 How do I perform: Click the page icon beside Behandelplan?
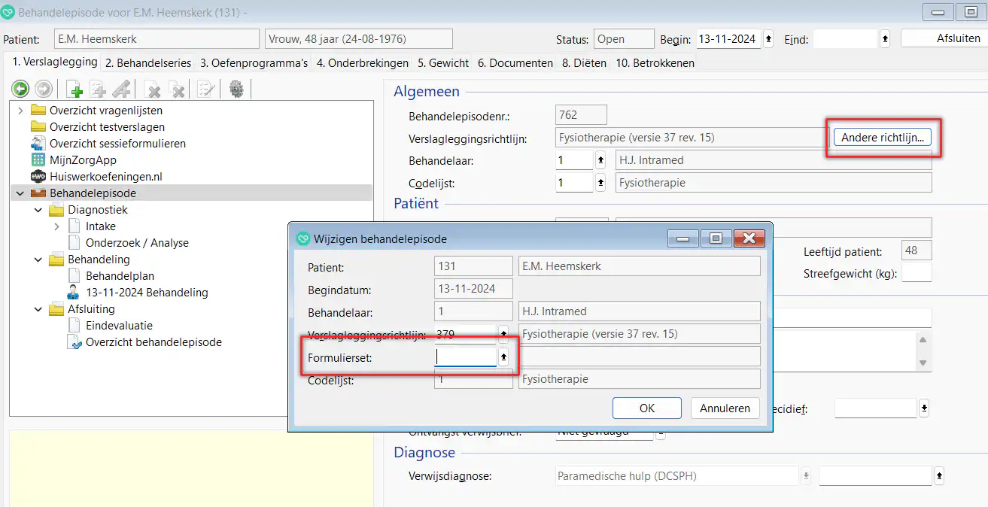point(74,276)
